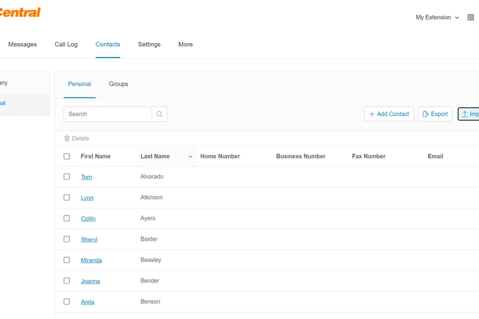
Task: Go to the Settings tab
Action: pyautogui.click(x=149, y=44)
